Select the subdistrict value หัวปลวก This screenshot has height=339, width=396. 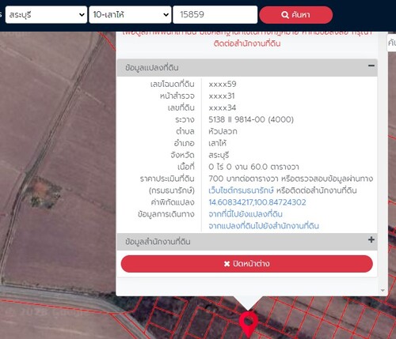click(223, 131)
